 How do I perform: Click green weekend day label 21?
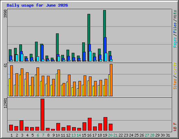coord(115,135)
